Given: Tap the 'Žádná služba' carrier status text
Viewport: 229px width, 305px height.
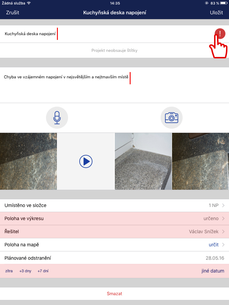Looking at the screenshot, I should click(13, 3).
